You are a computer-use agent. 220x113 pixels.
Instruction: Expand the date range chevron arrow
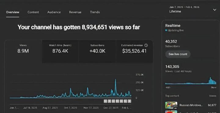click(215, 10)
